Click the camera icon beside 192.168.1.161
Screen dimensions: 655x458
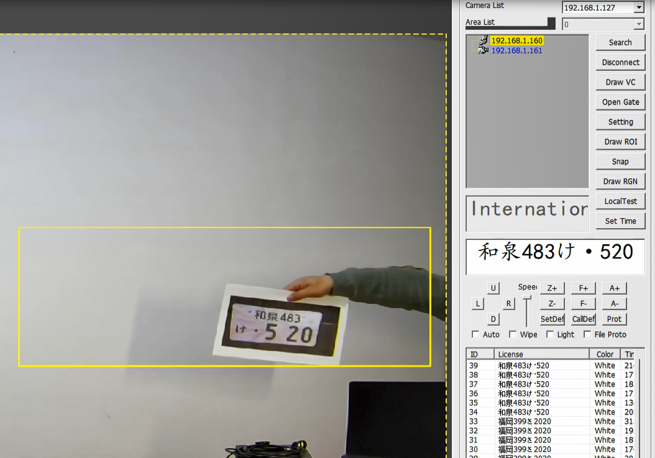tap(483, 50)
